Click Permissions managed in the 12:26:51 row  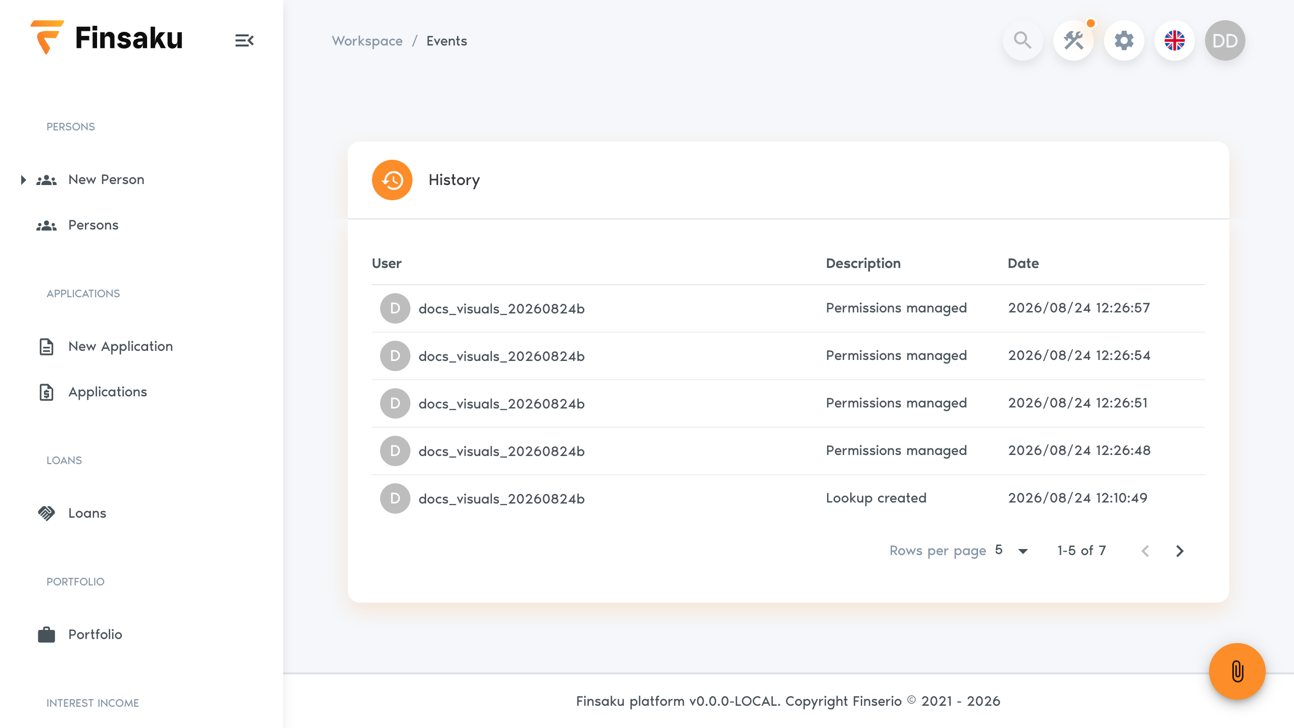(x=896, y=403)
